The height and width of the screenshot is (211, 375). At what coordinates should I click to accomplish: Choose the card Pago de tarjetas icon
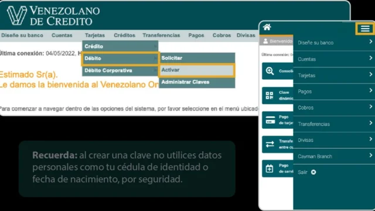click(x=270, y=120)
